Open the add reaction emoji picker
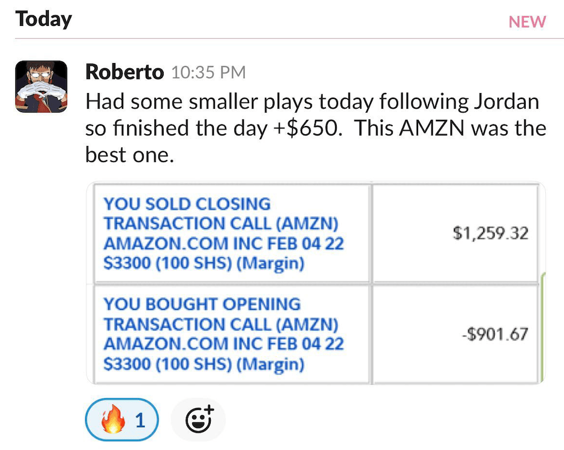This screenshot has width=564, height=450. 198,420
